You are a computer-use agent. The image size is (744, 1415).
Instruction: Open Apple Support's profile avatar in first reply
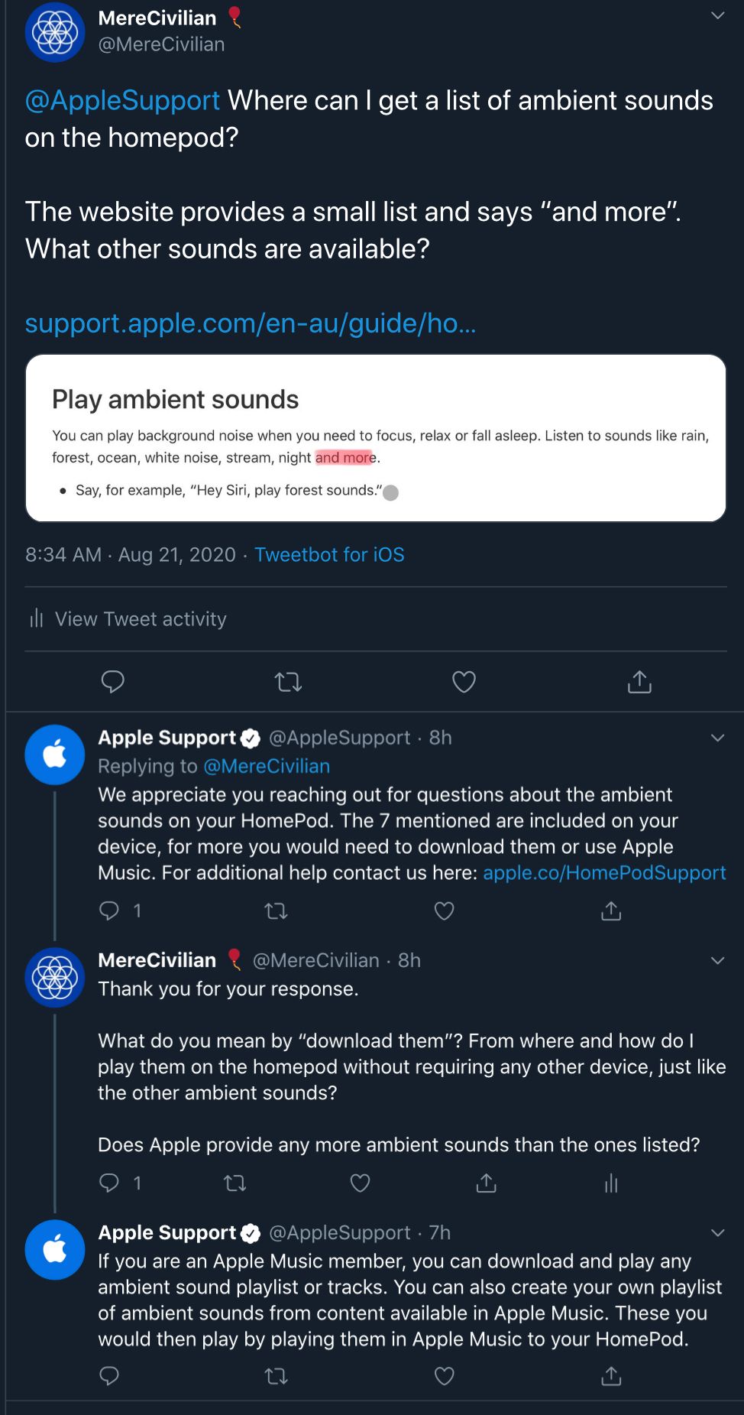(55, 755)
